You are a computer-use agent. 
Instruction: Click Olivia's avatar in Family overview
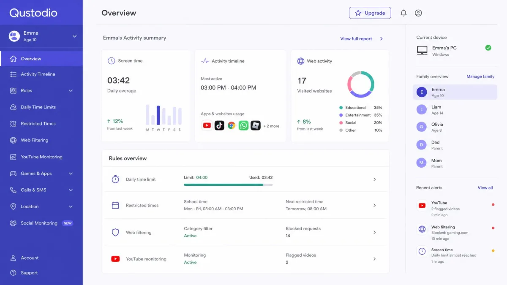[422, 127]
